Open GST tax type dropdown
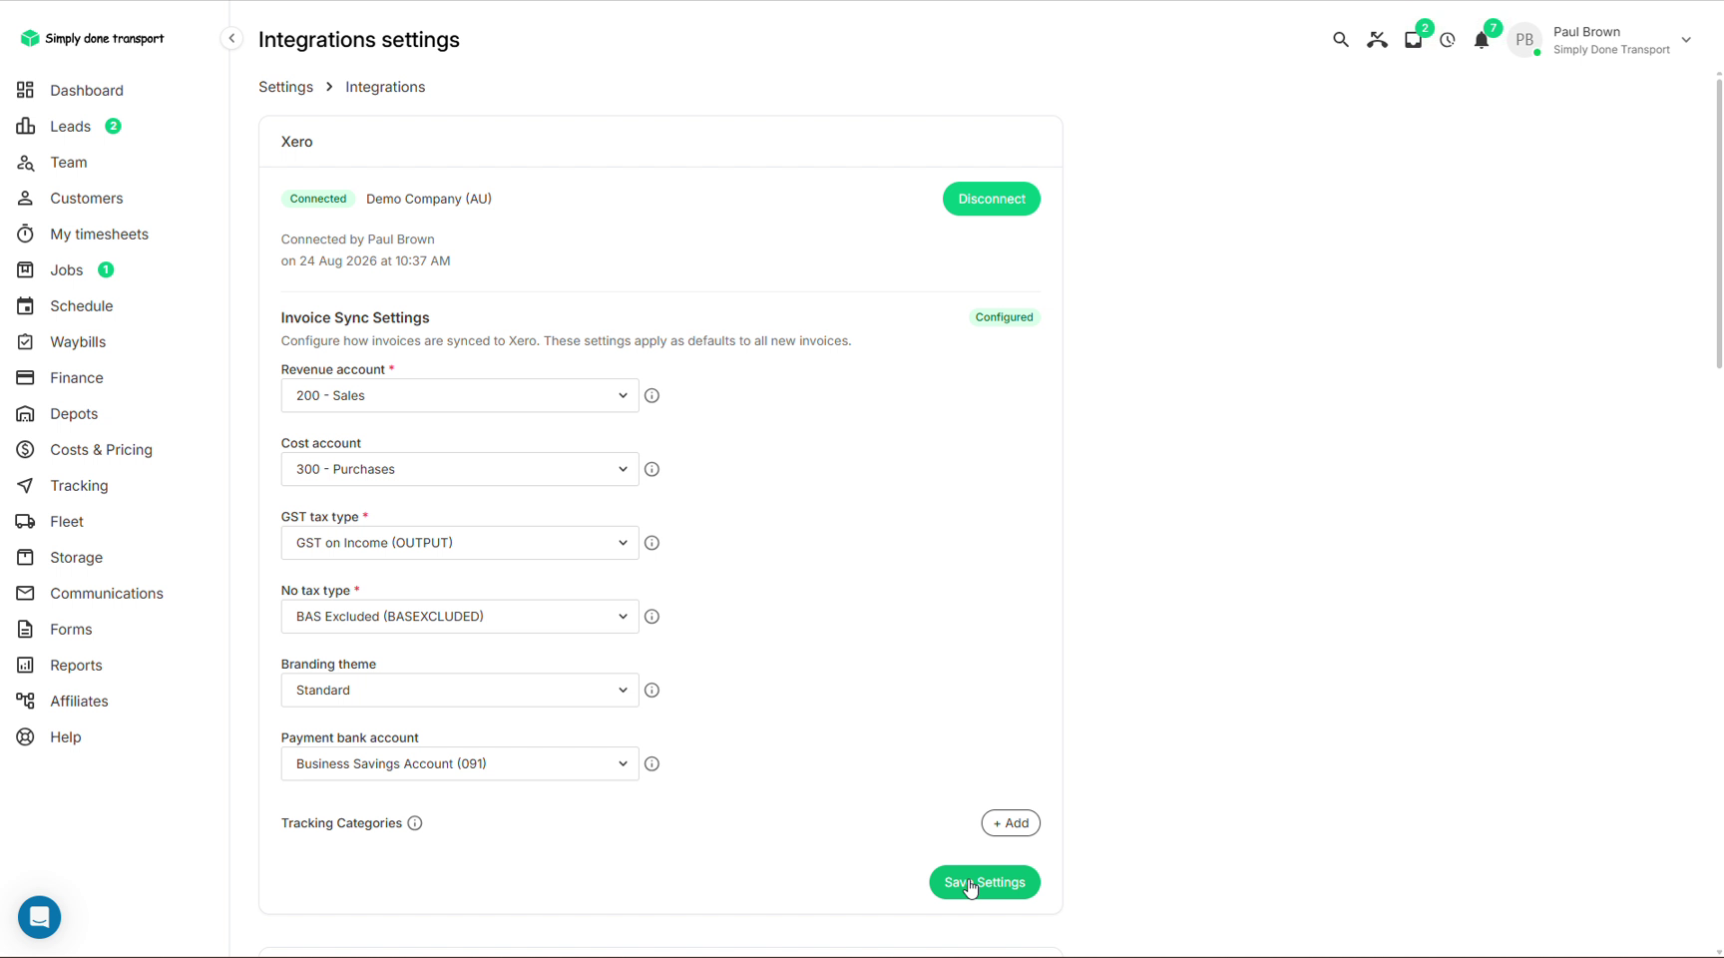The width and height of the screenshot is (1724, 958). pyautogui.click(x=460, y=543)
